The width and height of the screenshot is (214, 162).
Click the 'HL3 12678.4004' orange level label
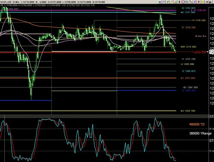click(x=188, y=78)
